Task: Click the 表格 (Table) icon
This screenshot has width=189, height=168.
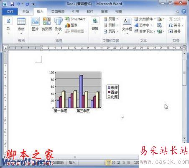Action: (x=21, y=21)
